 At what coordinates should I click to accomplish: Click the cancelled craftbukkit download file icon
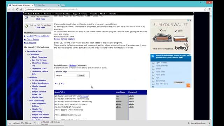(x=38, y=123)
